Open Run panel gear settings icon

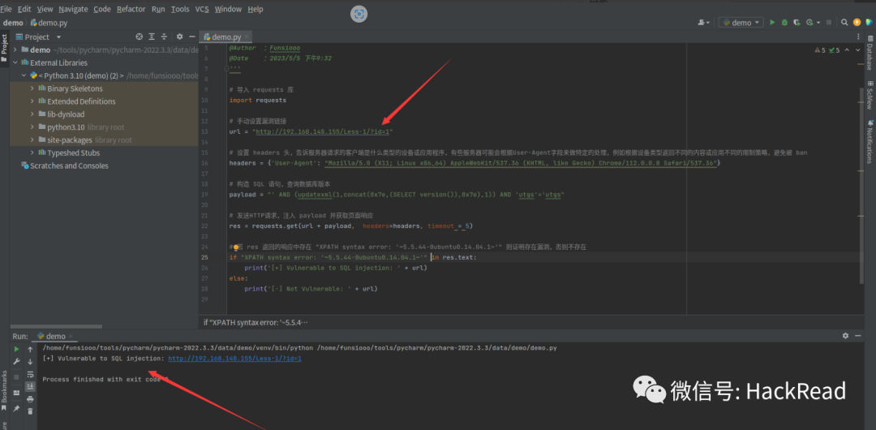(x=845, y=336)
